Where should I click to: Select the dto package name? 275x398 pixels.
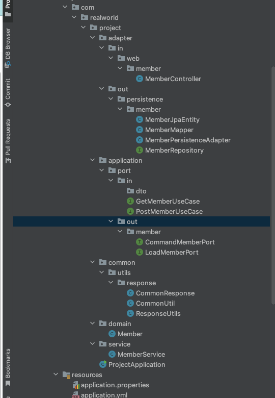[x=141, y=191]
